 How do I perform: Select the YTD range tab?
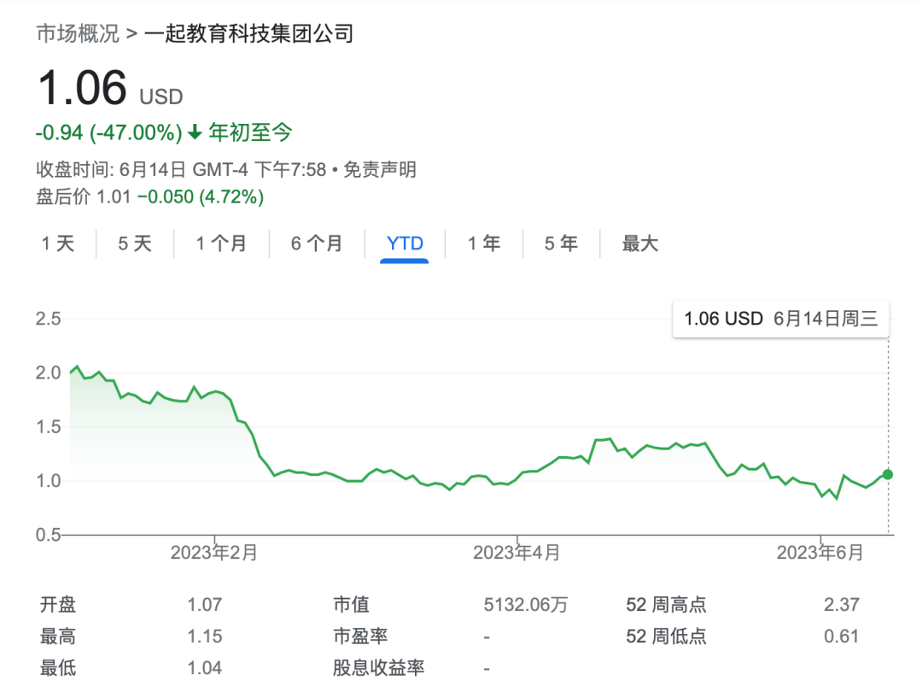pyautogui.click(x=405, y=243)
